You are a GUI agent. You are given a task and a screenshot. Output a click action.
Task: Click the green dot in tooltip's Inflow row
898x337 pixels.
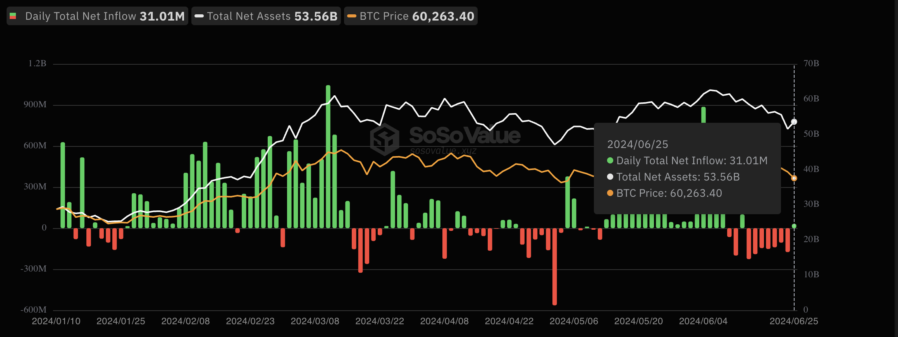click(610, 160)
